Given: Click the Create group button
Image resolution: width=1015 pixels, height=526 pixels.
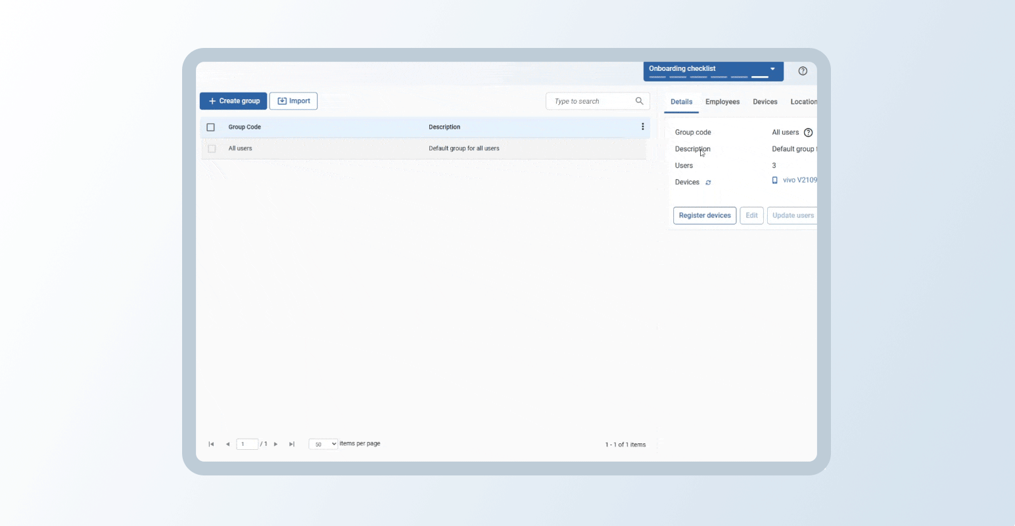Looking at the screenshot, I should pyautogui.click(x=233, y=101).
